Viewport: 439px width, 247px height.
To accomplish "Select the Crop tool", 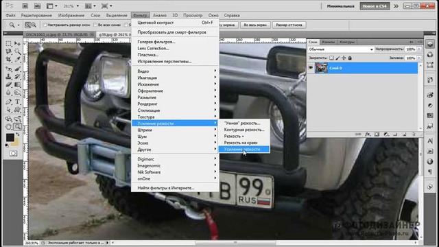I will coord(9,60).
